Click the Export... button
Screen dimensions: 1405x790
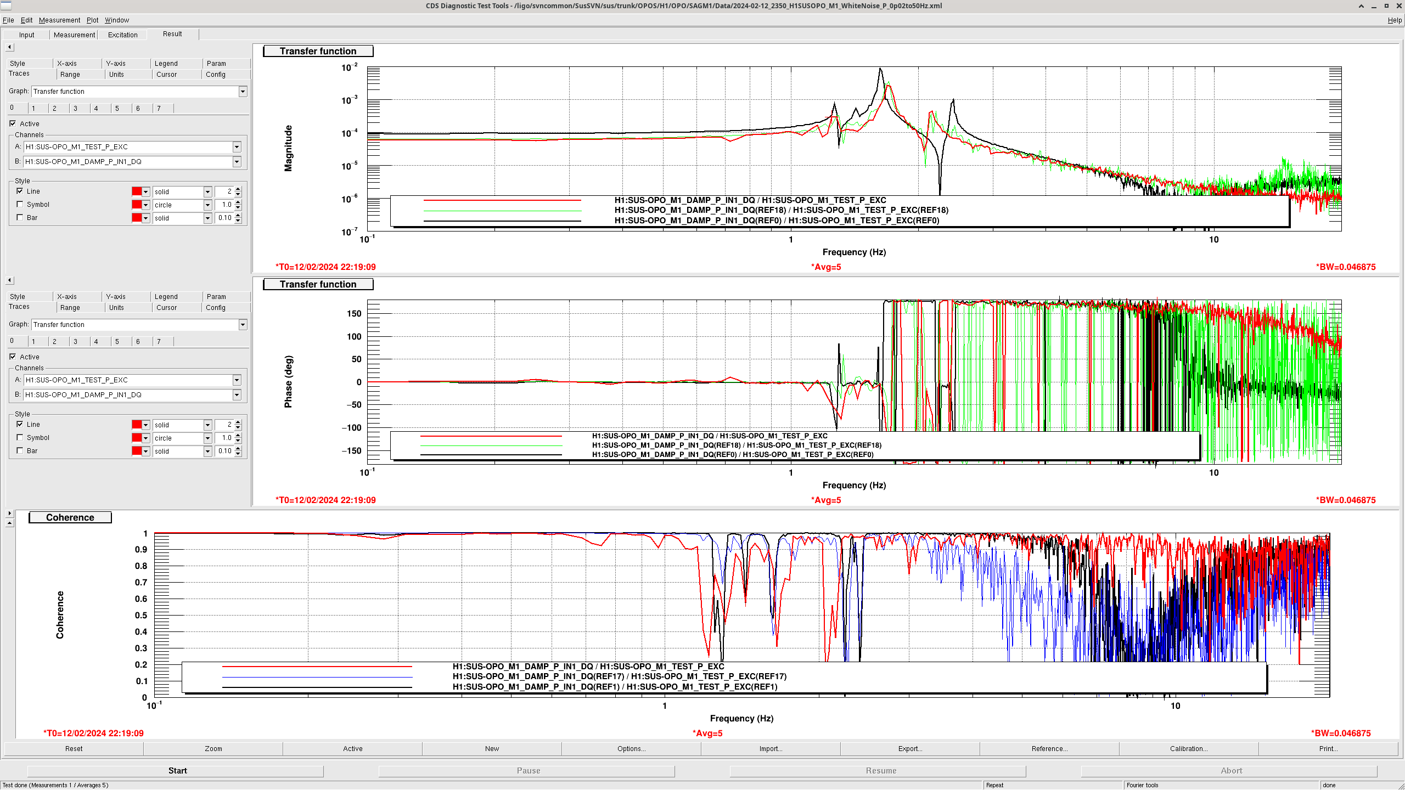[x=909, y=749]
